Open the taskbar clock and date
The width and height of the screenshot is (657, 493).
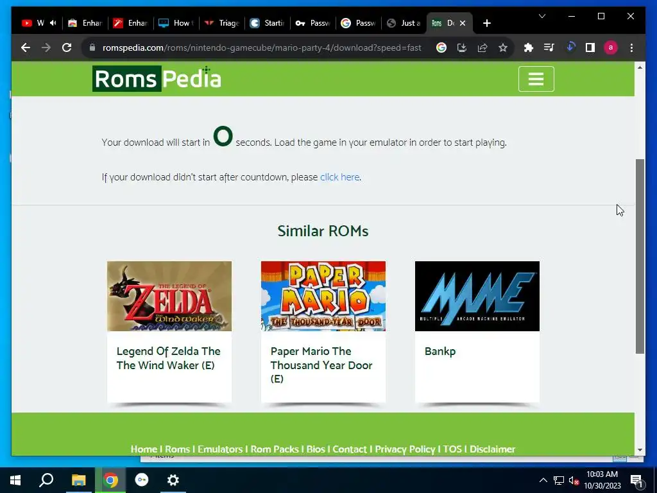(x=602, y=480)
